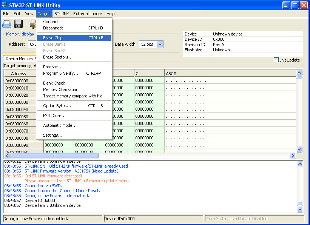The width and height of the screenshot is (310, 225).
Task: Open Option Bytes... from the menu
Action: click(x=74, y=106)
